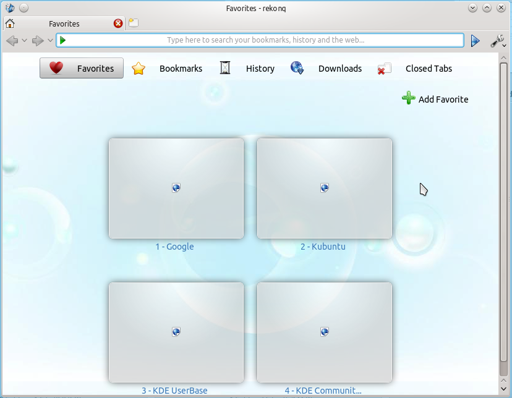This screenshot has height=398, width=512.
Task: Open the rekonq window menu icon
Action: 10,8
